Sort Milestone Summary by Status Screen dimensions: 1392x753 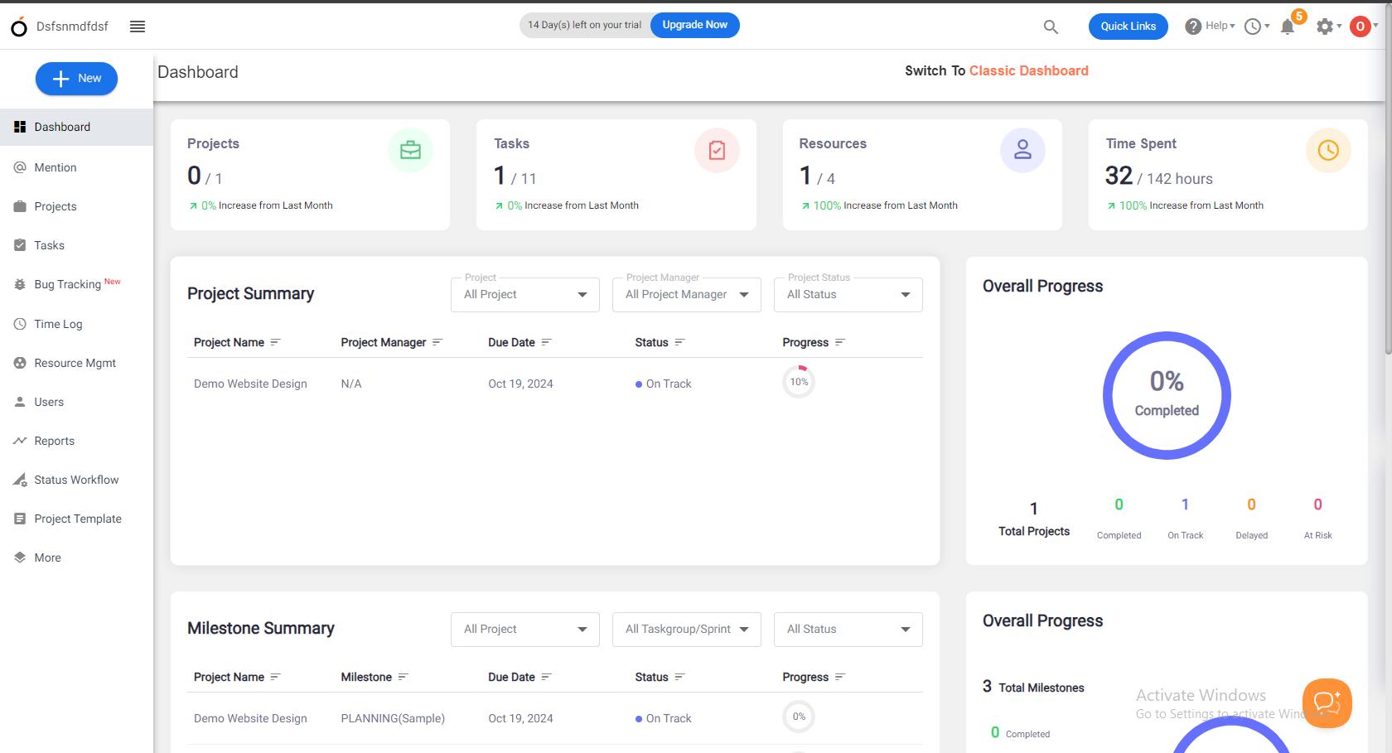(679, 677)
